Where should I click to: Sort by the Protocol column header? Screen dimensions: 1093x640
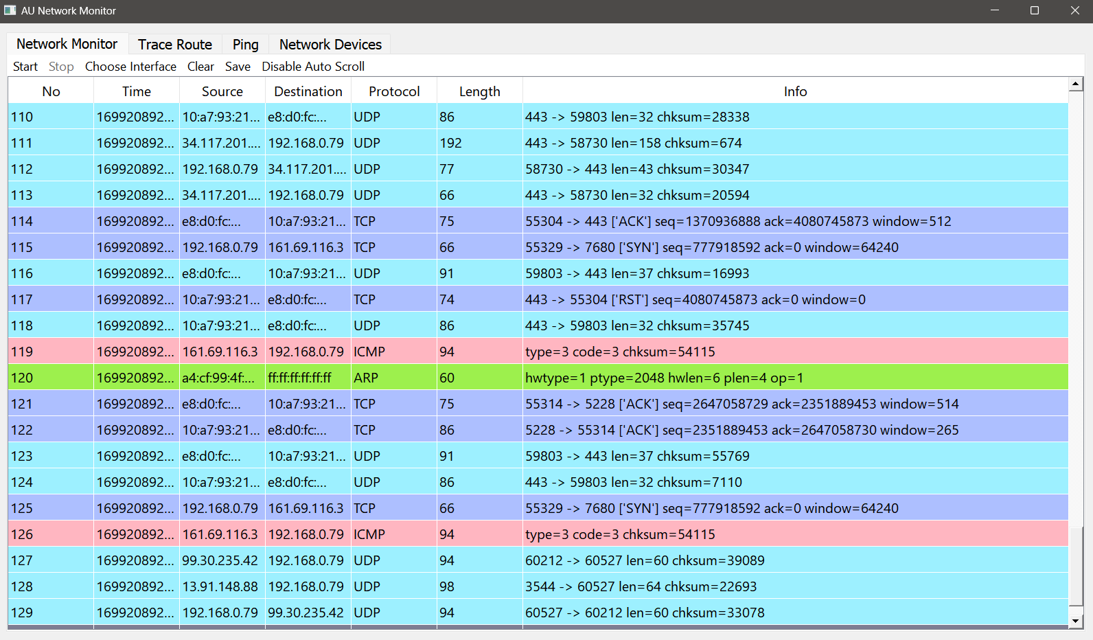pos(393,91)
